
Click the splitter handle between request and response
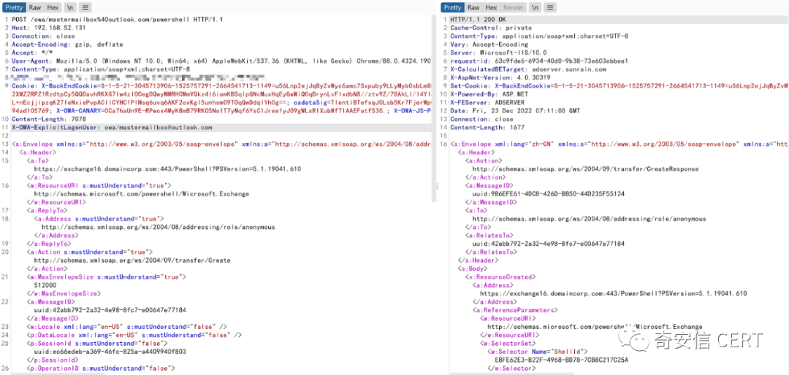pos(437,187)
